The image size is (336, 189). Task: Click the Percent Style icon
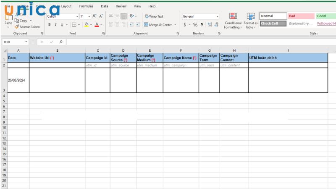[x=195, y=25]
